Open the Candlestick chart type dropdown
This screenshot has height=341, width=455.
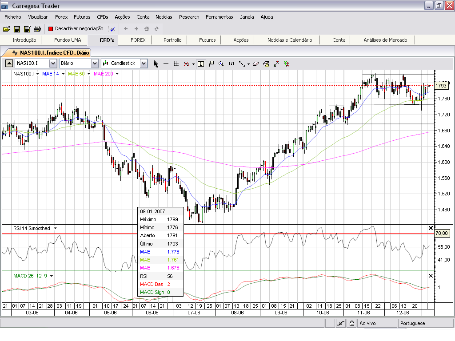click(x=144, y=63)
